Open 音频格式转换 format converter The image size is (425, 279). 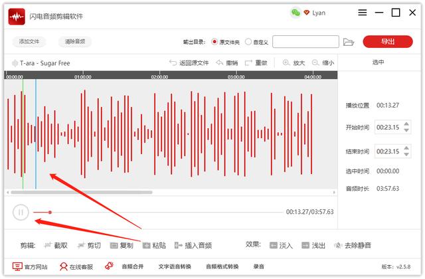tap(222, 267)
